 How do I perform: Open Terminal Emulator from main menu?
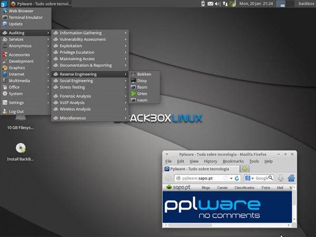[26, 17]
